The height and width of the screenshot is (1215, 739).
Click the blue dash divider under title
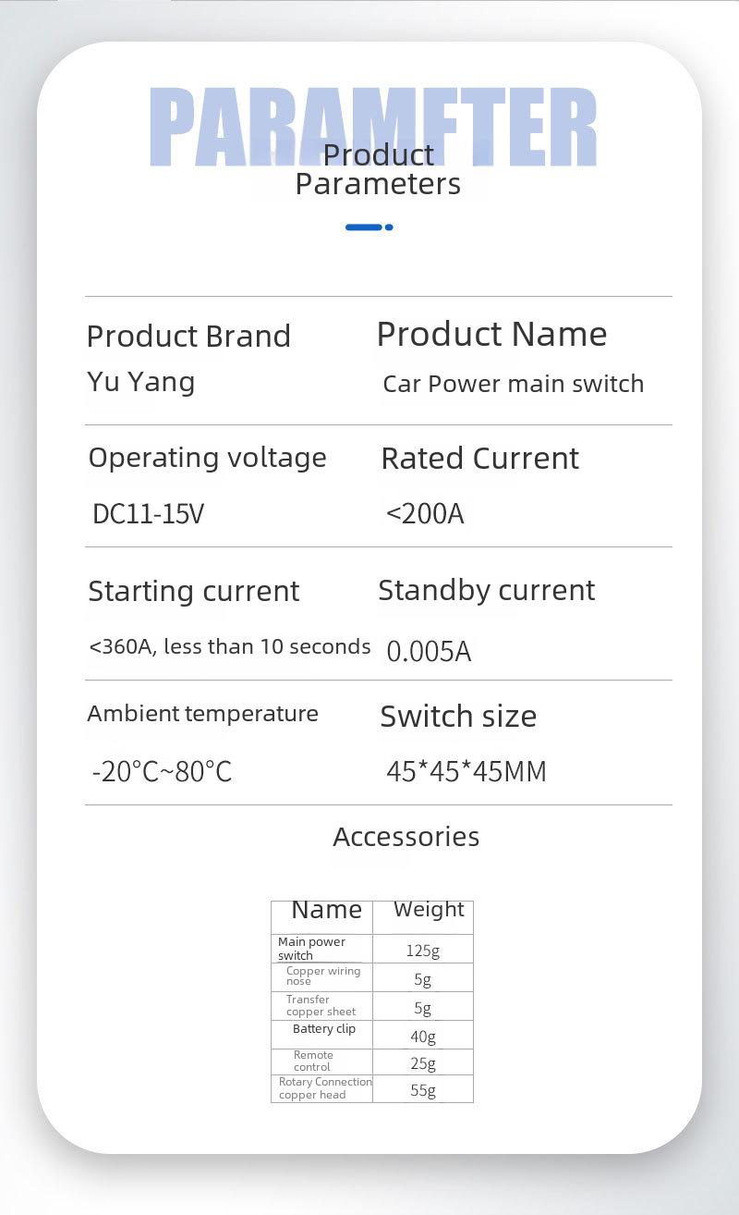[x=369, y=227]
